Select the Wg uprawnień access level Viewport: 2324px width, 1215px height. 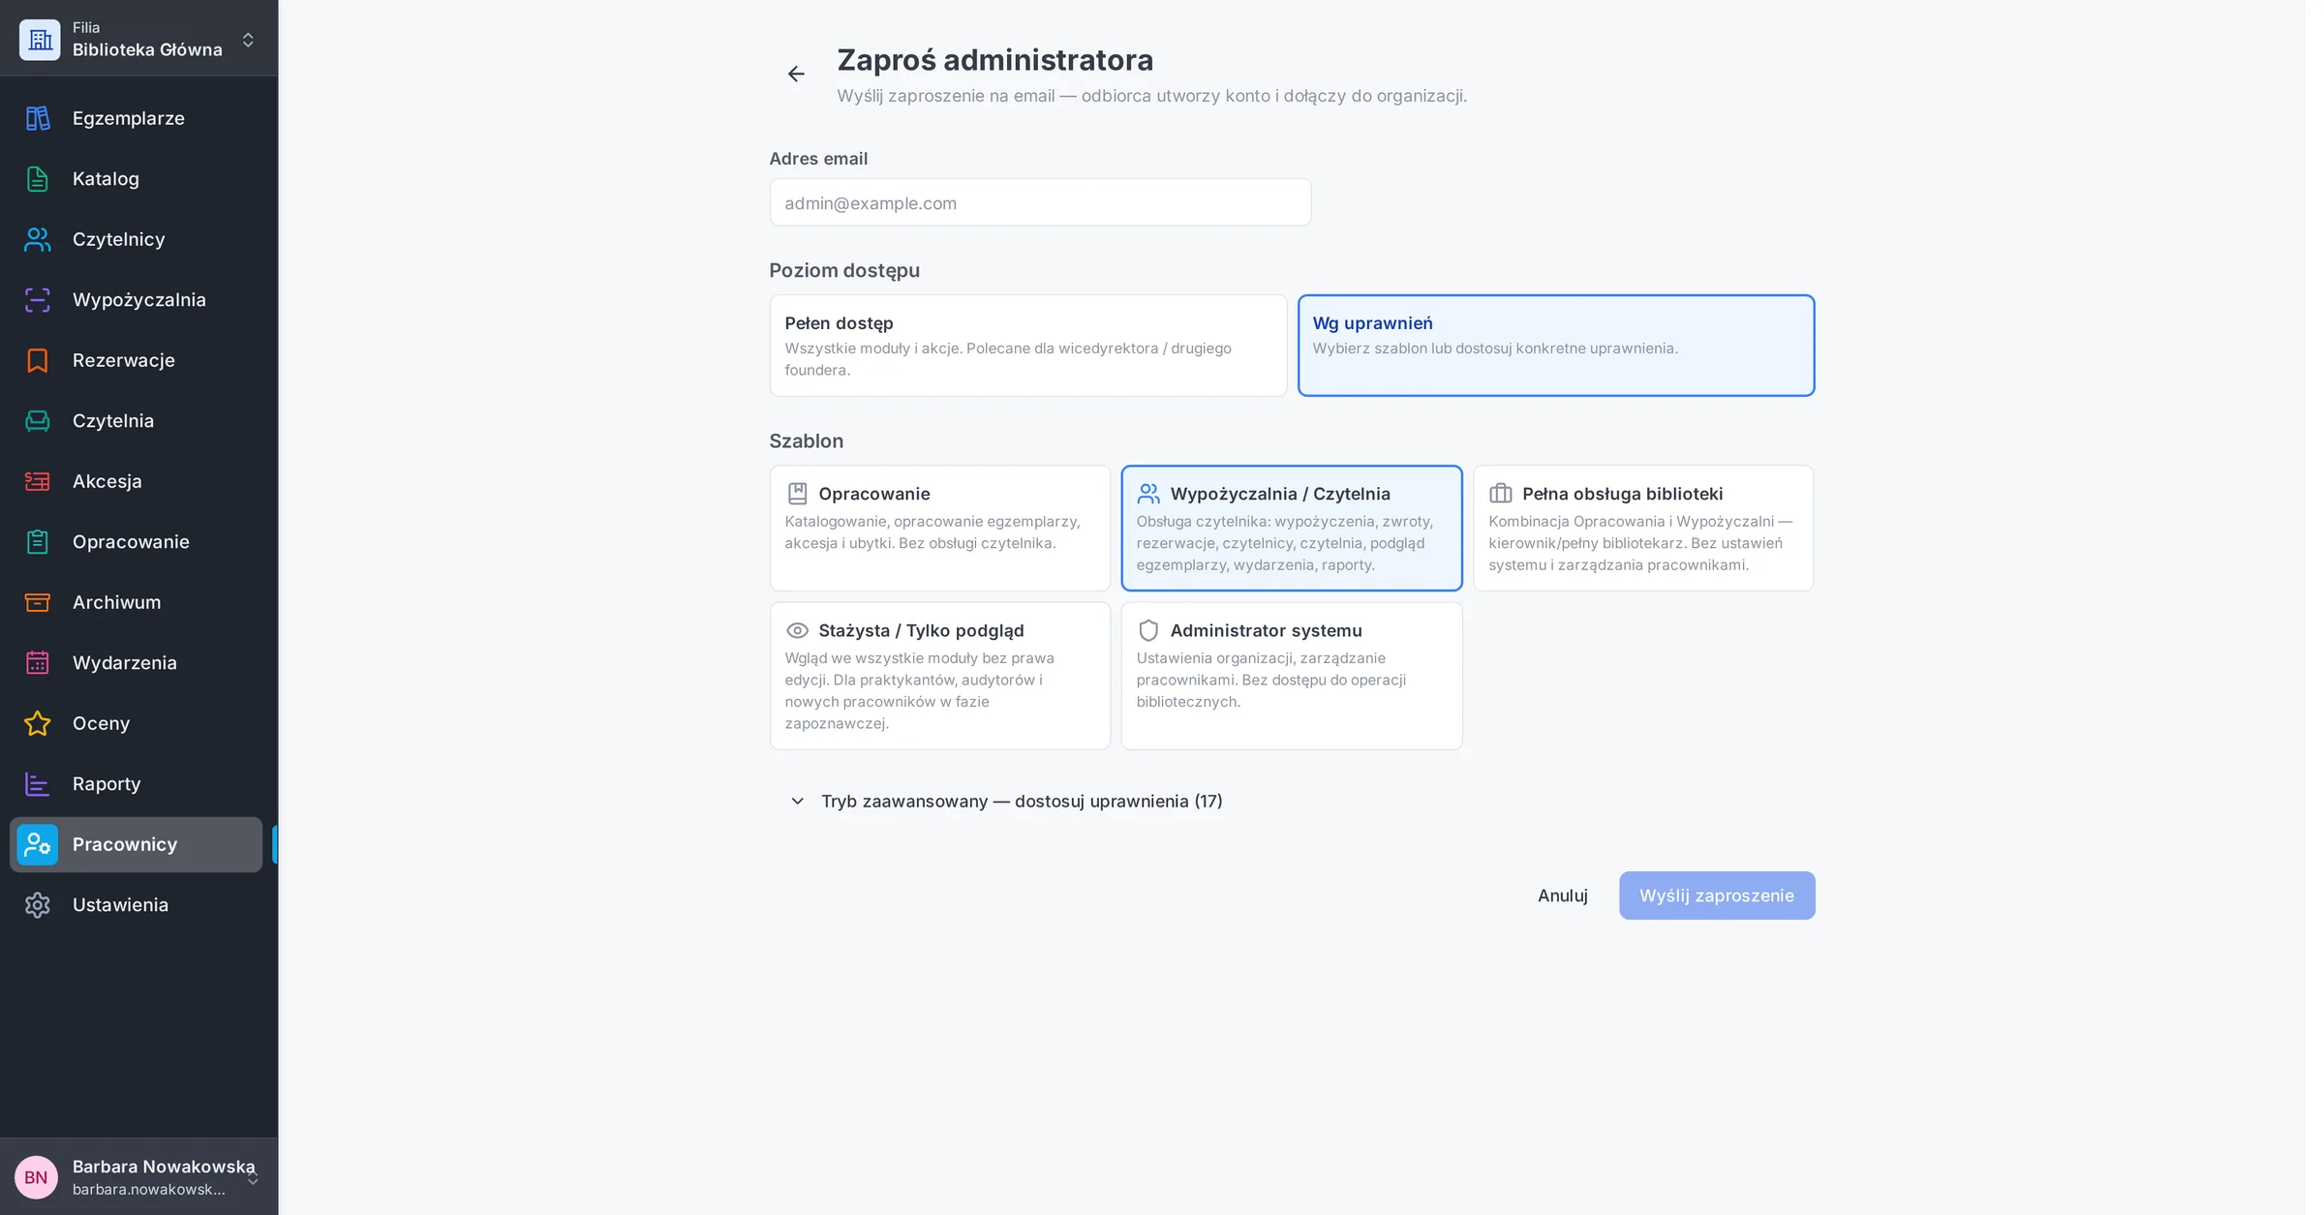click(1556, 346)
